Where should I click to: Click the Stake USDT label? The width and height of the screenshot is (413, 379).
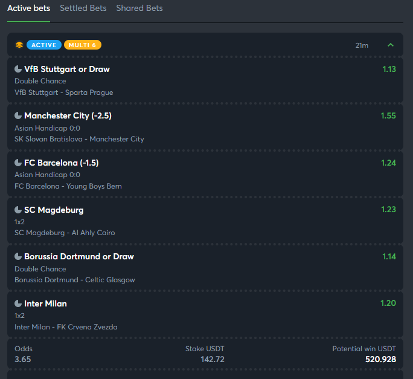pyautogui.click(x=205, y=349)
